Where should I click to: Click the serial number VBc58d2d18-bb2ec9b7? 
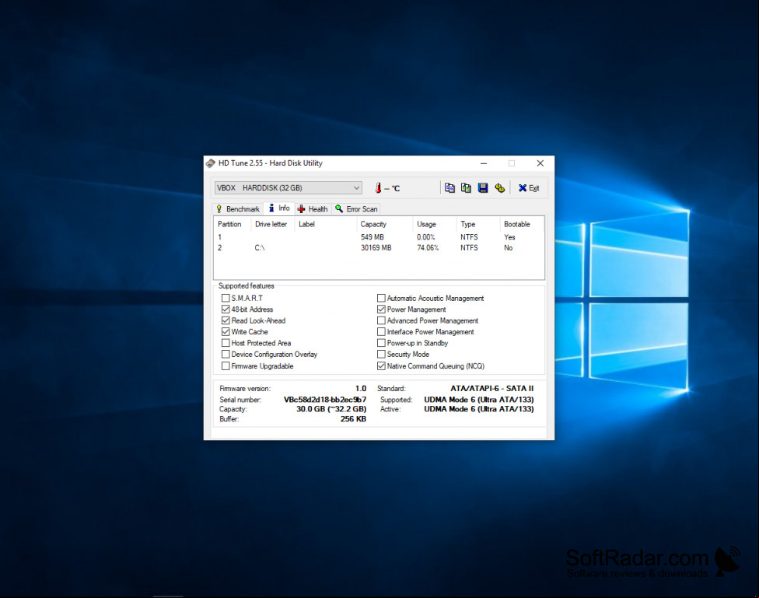pos(325,400)
